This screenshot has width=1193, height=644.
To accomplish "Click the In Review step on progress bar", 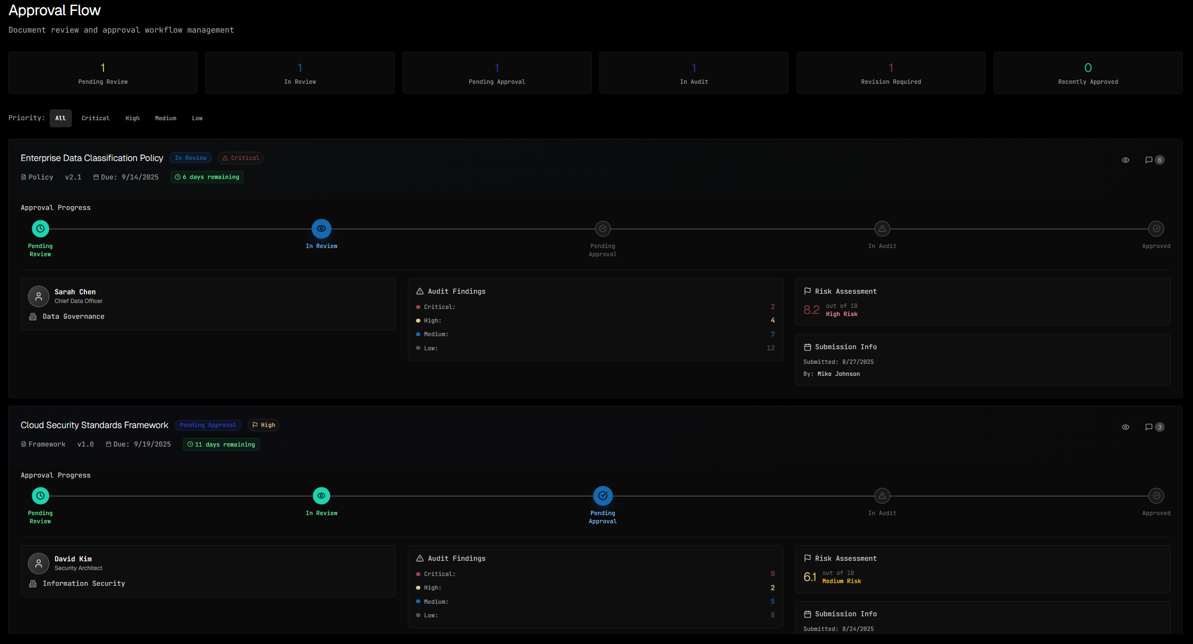I will 321,228.
